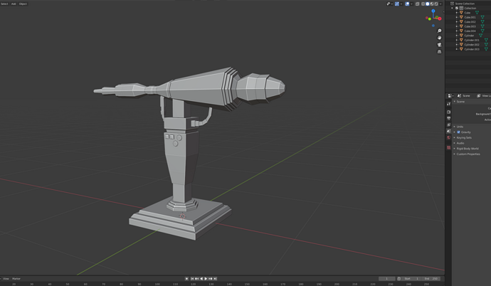Play the animation forward

[206, 278]
